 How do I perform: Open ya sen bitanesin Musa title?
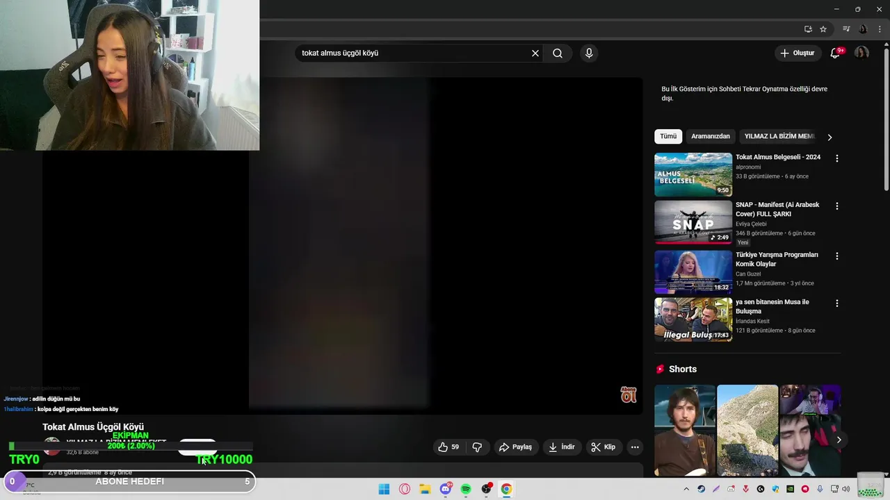(x=772, y=307)
